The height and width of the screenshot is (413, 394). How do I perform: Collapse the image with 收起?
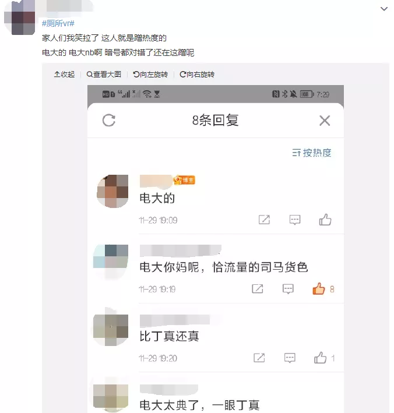click(x=64, y=75)
